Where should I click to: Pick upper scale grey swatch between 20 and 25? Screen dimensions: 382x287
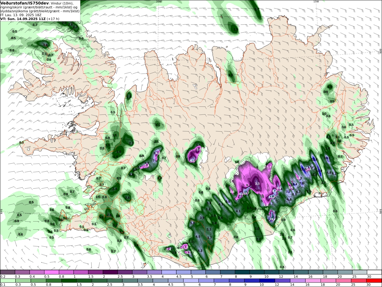point(344,272)
